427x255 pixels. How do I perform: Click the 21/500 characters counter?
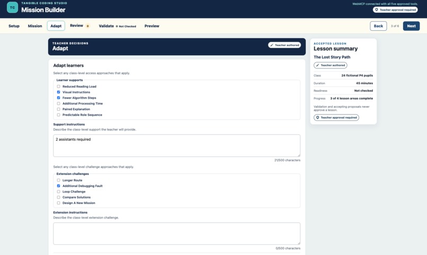287,160
